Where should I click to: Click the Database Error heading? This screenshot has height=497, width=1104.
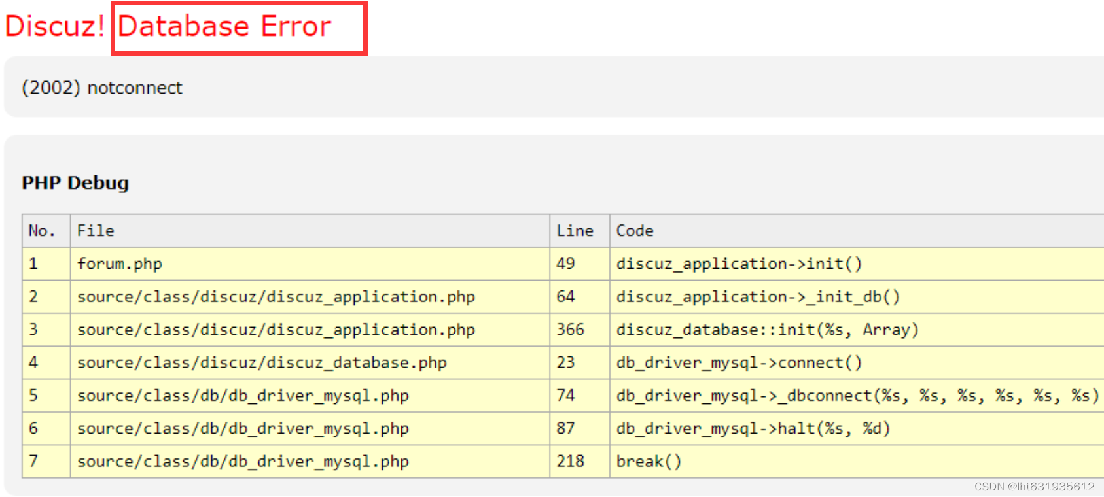tap(224, 27)
